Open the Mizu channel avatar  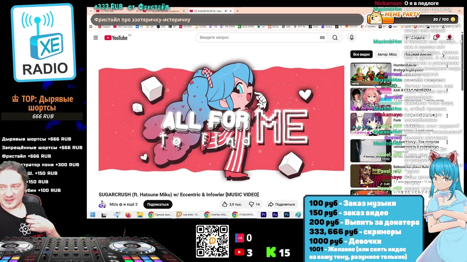coord(103,205)
